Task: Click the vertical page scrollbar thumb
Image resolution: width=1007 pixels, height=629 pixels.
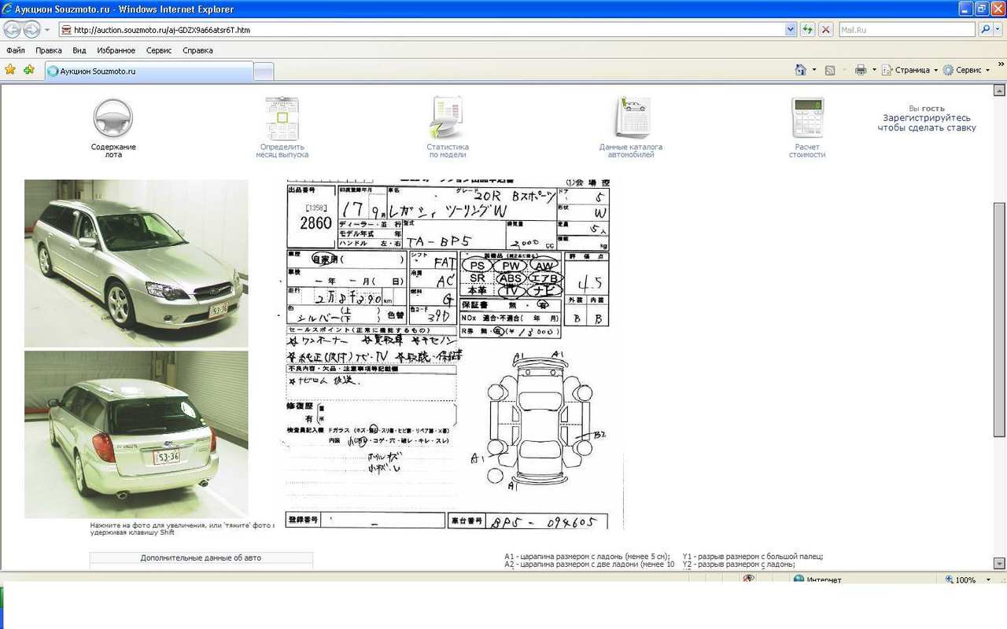Action: 1000,318
